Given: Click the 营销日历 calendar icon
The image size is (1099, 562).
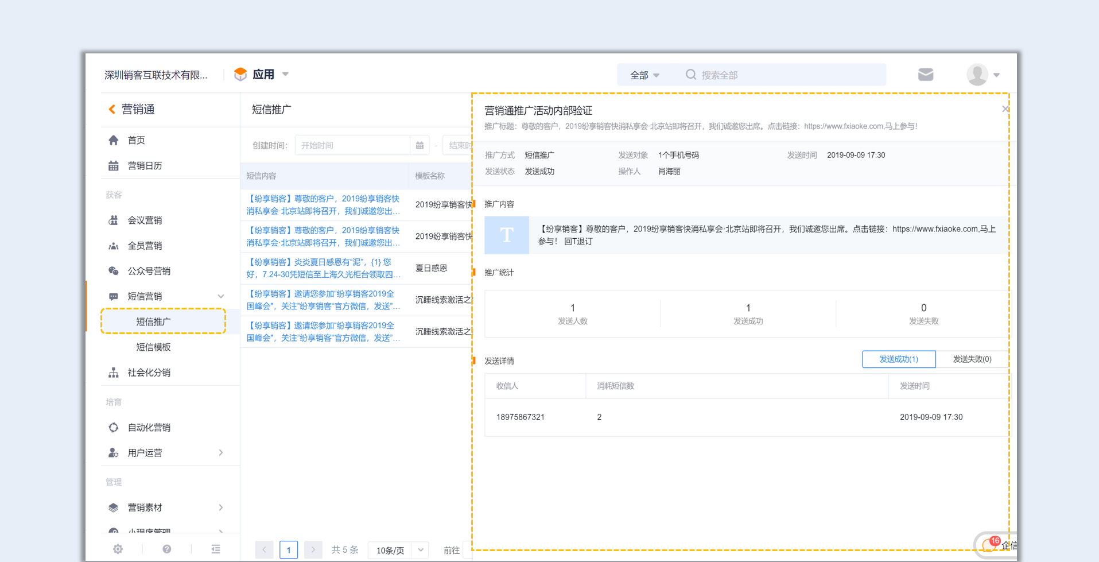Looking at the screenshot, I should pyautogui.click(x=114, y=166).
